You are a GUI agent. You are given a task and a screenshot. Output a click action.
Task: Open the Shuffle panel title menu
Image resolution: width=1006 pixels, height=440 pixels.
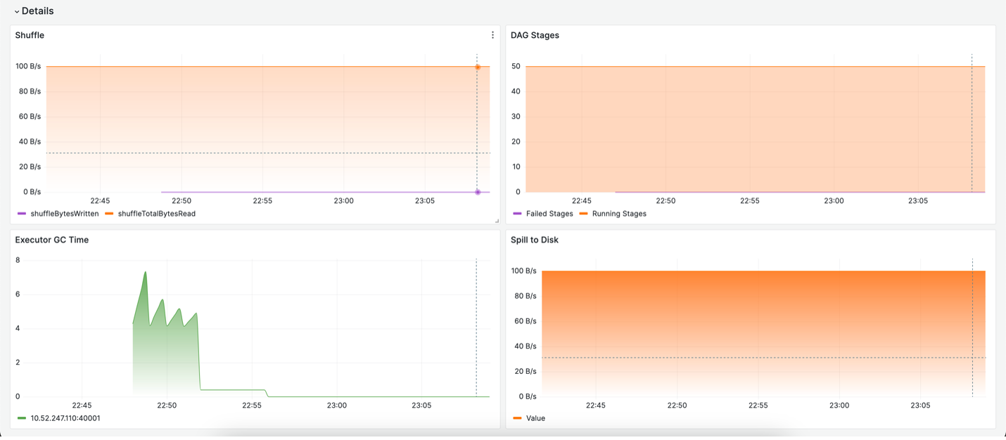point(30,35)
